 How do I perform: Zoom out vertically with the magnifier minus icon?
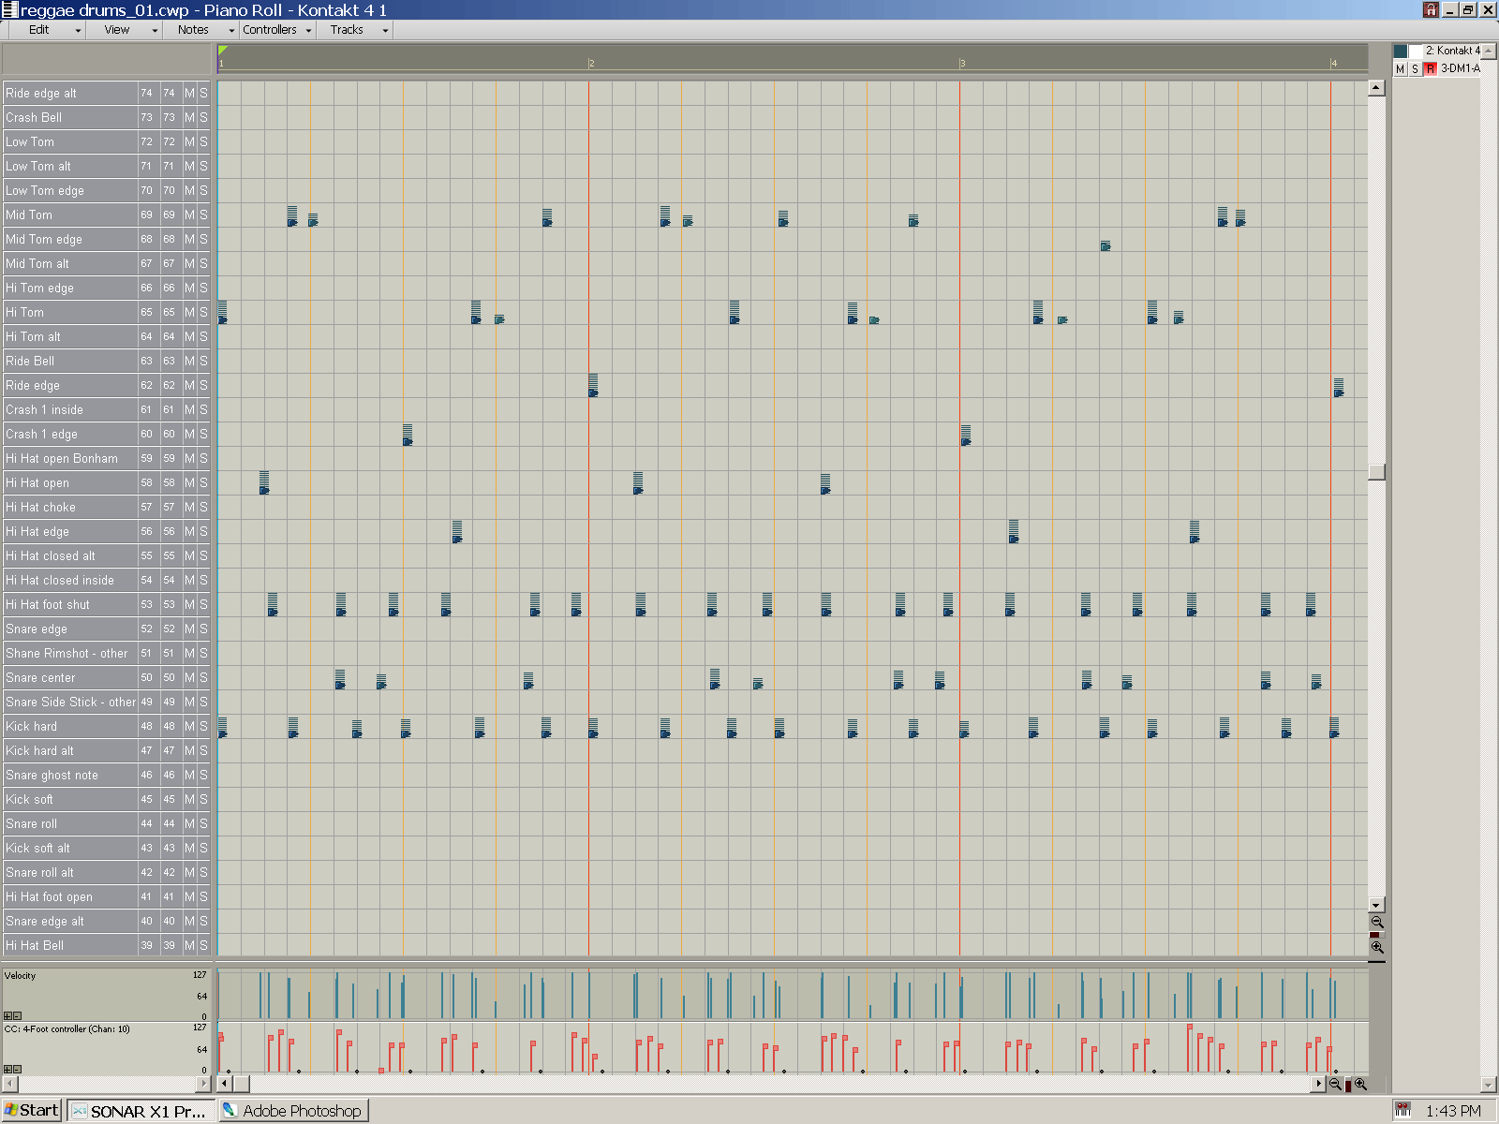tap(1376, 923)
